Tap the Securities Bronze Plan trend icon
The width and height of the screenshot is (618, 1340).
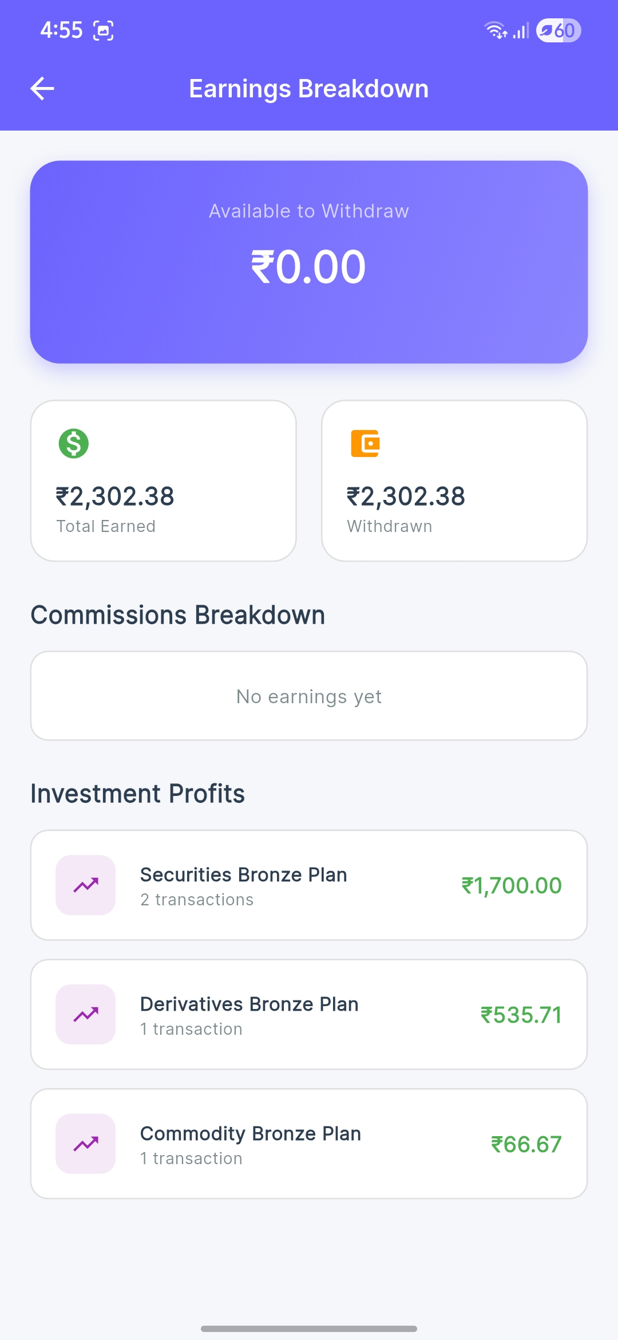[86, 885]
